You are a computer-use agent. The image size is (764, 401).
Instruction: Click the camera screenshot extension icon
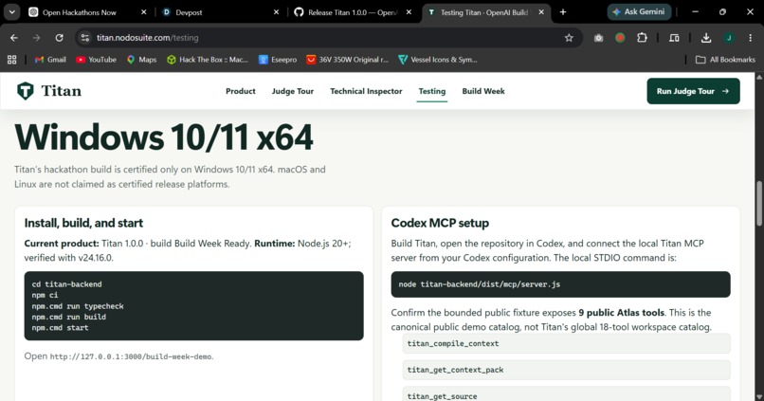[x=598, y=38]
